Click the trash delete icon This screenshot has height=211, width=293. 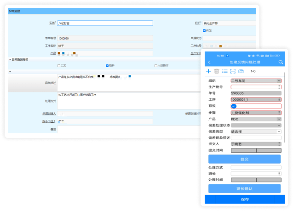click(x=217, y=71)
